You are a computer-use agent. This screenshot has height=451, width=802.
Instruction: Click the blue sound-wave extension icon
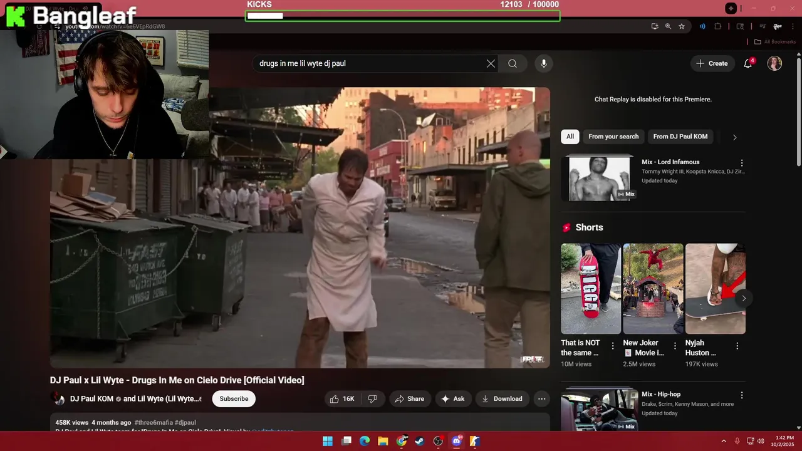tap(702, 26)
